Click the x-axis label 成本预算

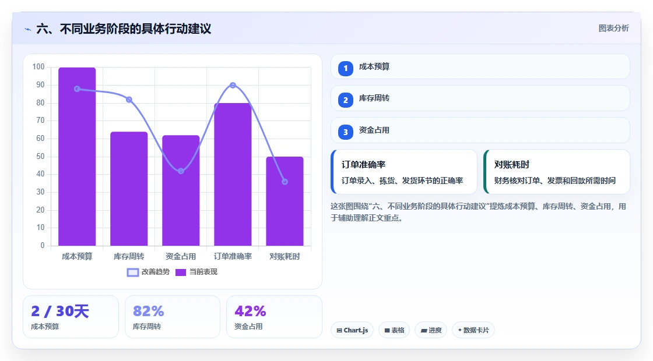77,257
